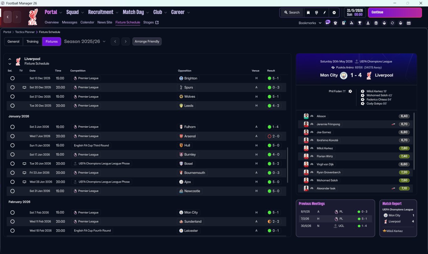This screenshot has height=254, width=428.
Task: Open the 9+ notifications speech bubble
Action: [x=328, y=22]
